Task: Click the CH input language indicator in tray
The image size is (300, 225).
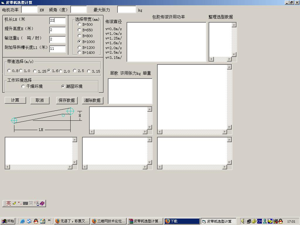Action: tap(260, 221)
